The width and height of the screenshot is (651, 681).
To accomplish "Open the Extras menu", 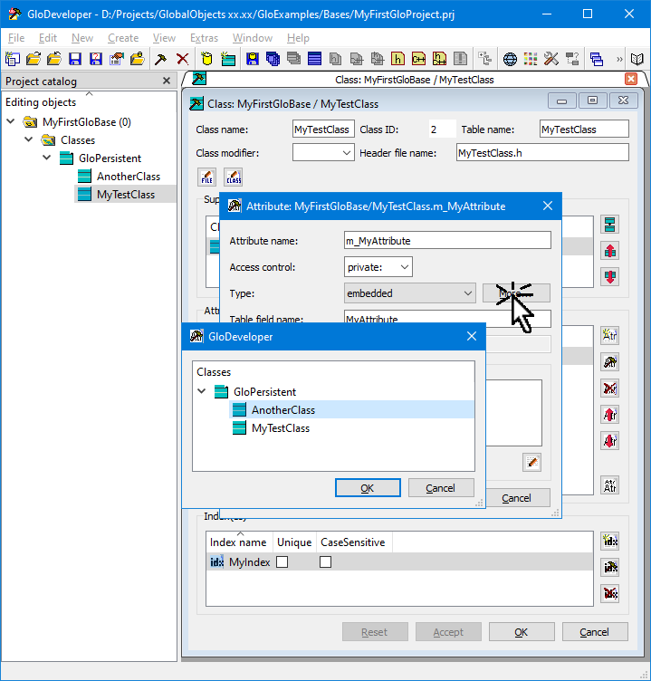I will tap(204, 38).
